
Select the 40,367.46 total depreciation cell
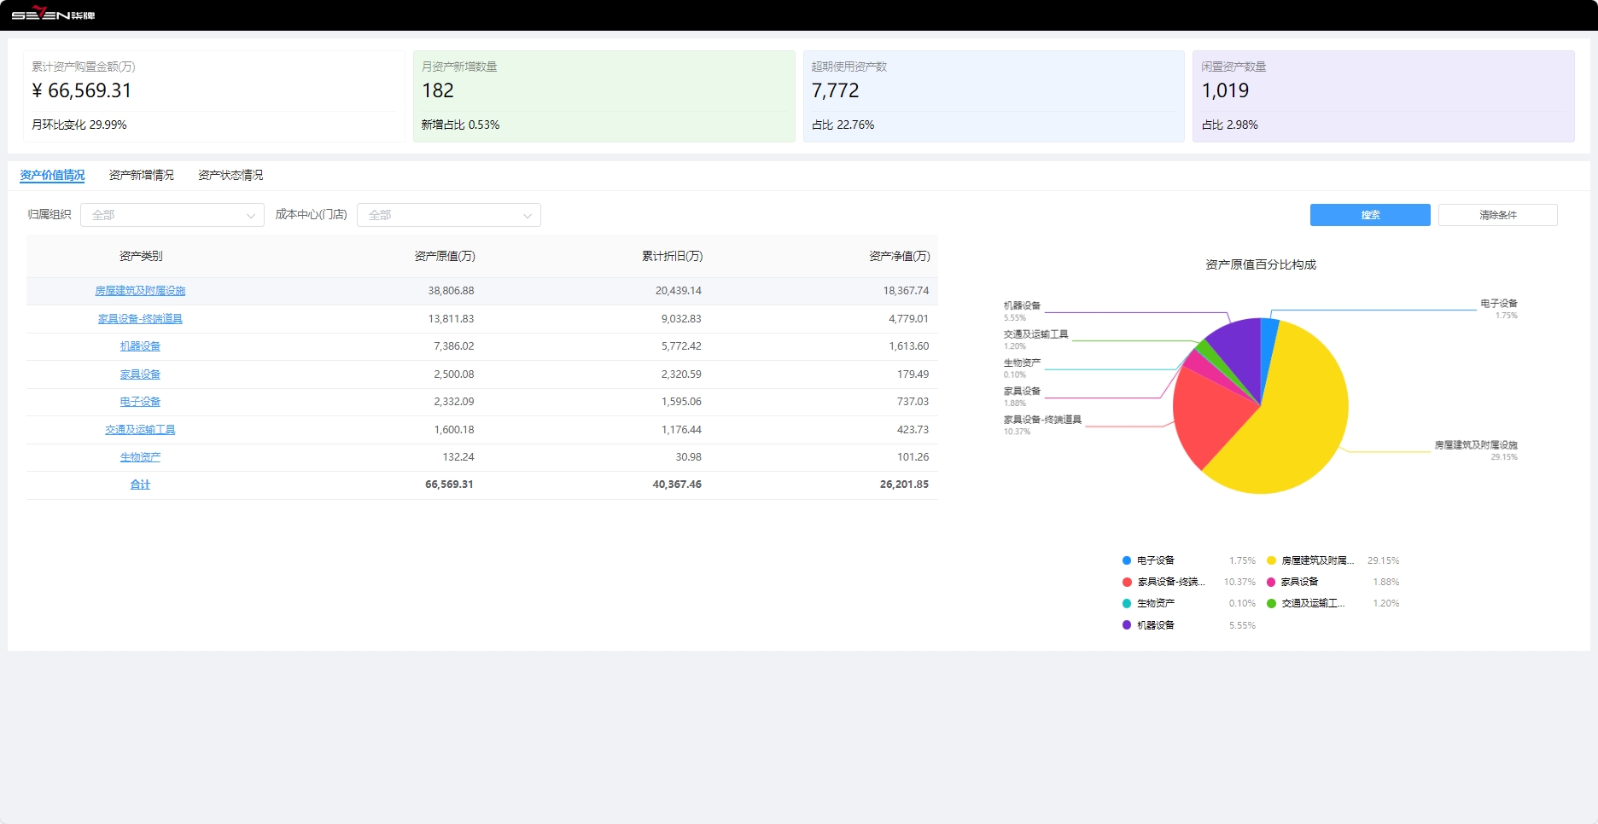click(677, 485)
